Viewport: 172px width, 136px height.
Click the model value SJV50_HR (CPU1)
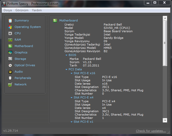(117, 28)
